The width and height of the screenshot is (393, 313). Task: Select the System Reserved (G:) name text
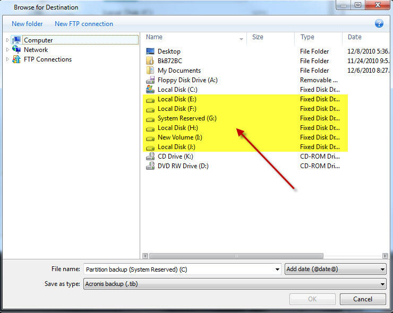click(x=187, y=118)
